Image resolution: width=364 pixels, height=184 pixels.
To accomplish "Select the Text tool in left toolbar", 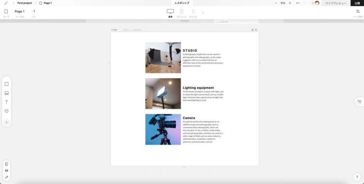I will 6,102.
